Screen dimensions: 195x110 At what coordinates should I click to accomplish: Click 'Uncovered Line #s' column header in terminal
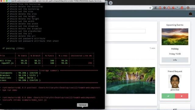81,56
